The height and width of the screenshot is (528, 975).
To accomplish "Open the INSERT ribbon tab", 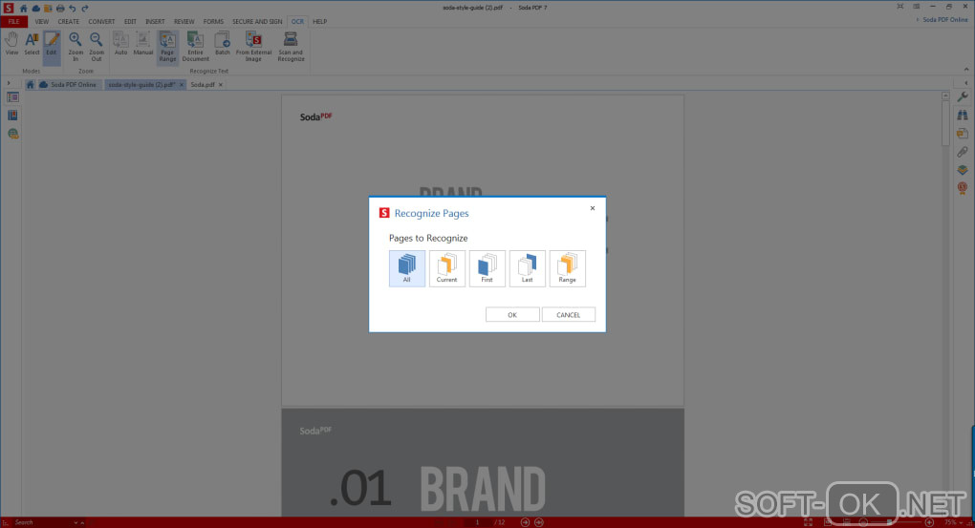I will (155, 21).
